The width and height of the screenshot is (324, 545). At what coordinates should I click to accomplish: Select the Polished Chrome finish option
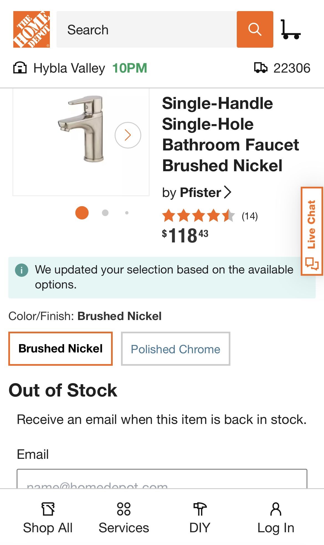[175, 349]
